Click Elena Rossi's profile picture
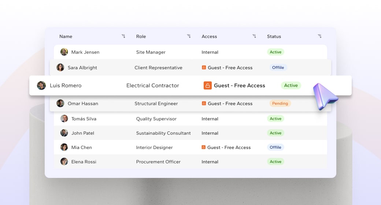 pos(64,161)
